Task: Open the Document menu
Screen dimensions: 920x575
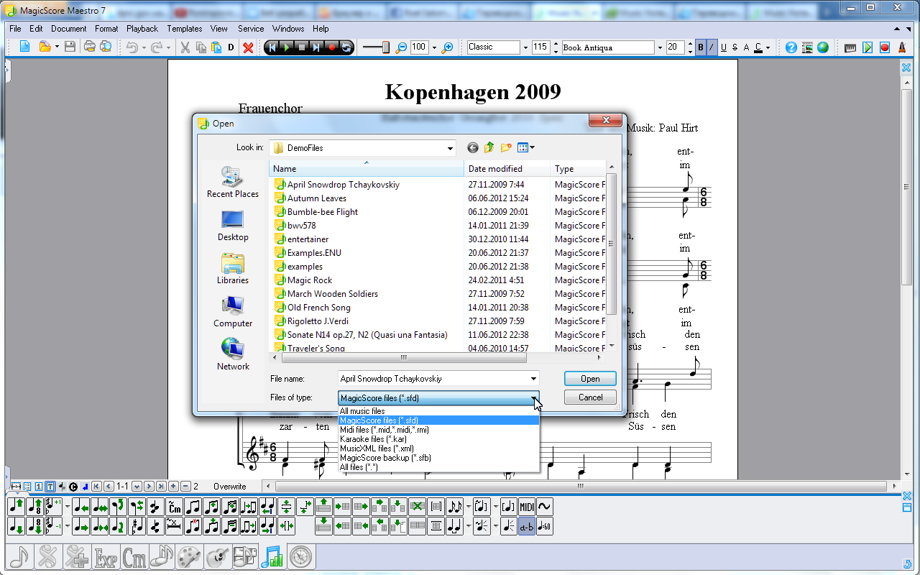Action: pos(68,29)
